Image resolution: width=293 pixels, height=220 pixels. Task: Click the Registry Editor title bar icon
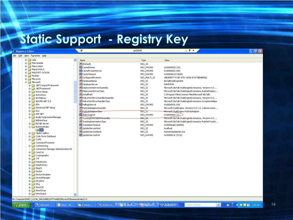point(14,51)
